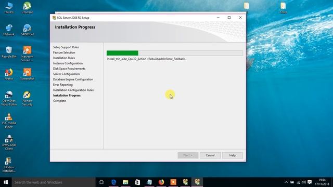333x187 pixels.
Task: Open the Windows Start menu
Action: click(6, 182)
